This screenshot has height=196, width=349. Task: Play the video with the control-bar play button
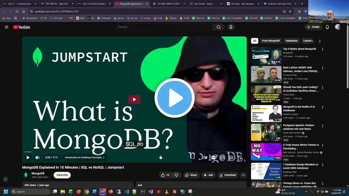[28, 157]
